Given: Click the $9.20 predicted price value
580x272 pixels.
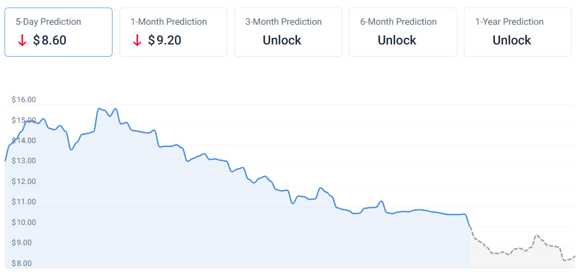Looking at the screenshot, I should pyautogui.click(x=165, y=40).
